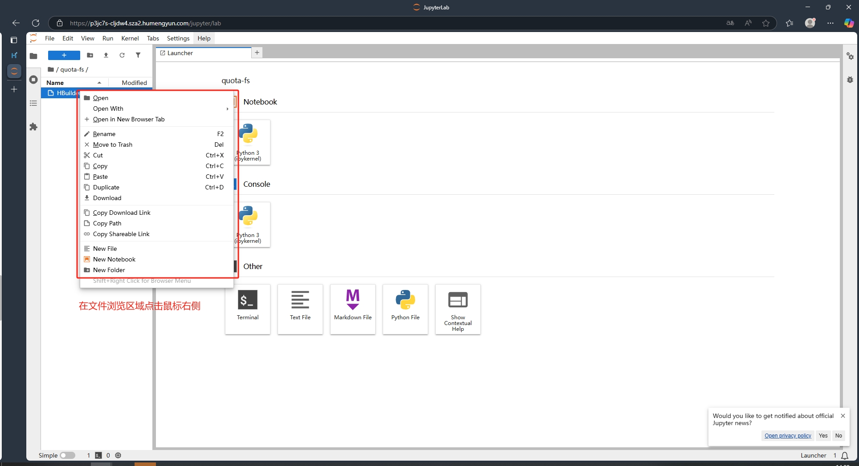The image size is (859, 466).
Task: Choose New Notebook in context menu
Action: click(x=156, y=259)
